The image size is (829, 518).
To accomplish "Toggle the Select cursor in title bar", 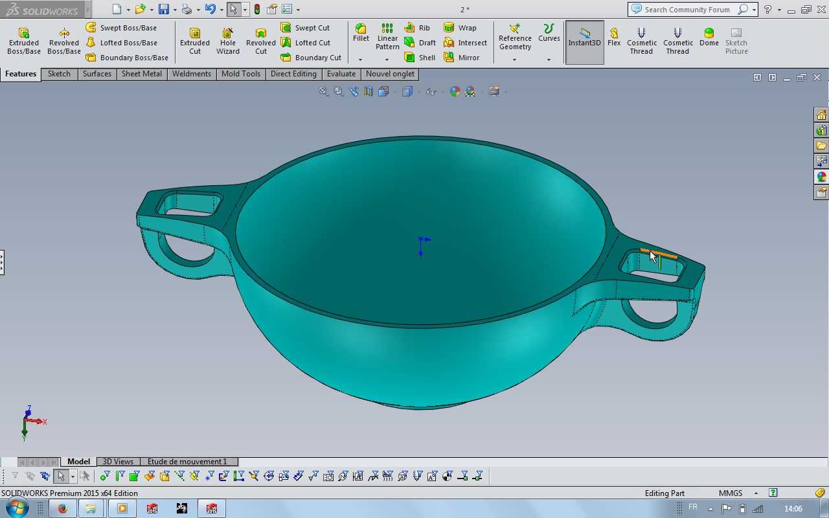I will (x=233, y=9).
